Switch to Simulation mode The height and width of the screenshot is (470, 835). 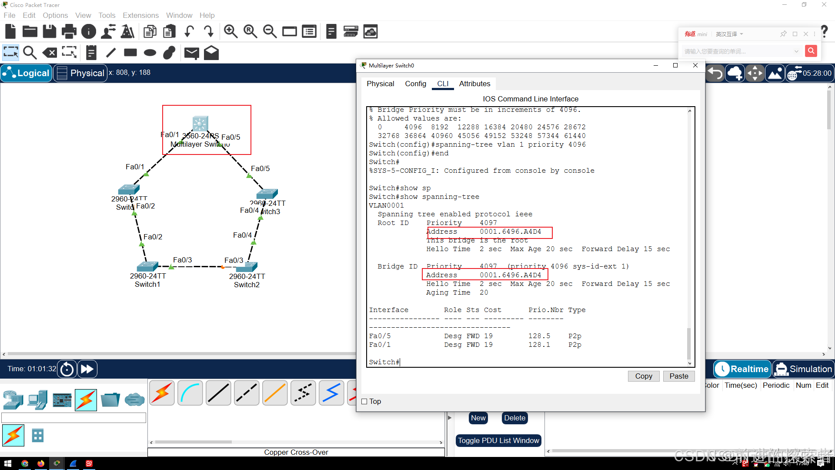click(804, 369)
